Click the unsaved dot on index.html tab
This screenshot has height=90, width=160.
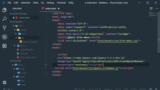[59, 8]
